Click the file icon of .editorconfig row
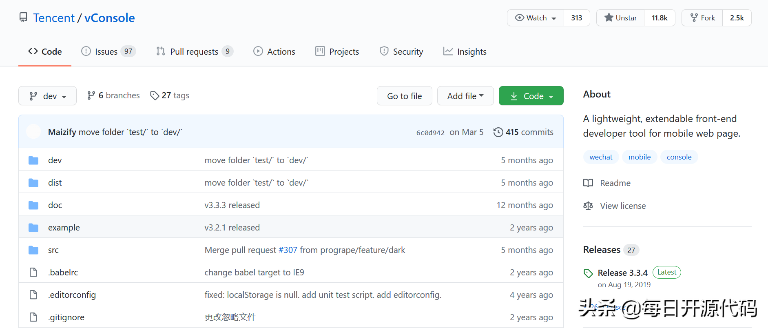Viewport: 768px width, 328px height. pos(33,295)
